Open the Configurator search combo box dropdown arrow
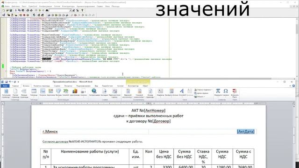Viewport: 299px width, 168px height. (71, 10)
